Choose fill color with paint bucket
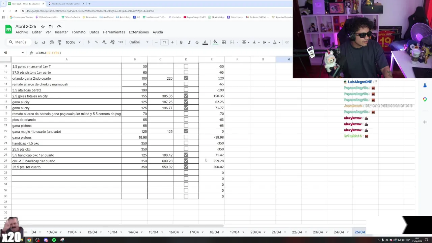This screenshot has height=243, width=432. click(215, 42)
